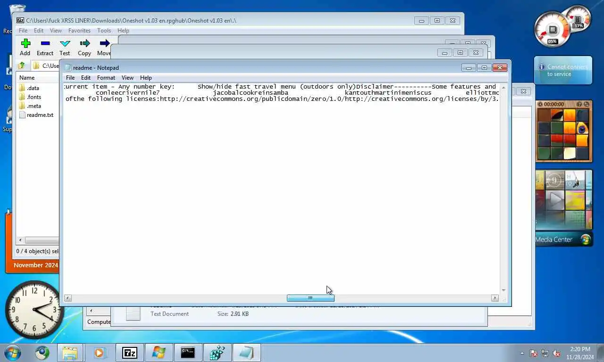The height and width of the screenshot is (362, 604).
Task: Select the .meta folder in 7-Zip
Action: pos(30,106)
